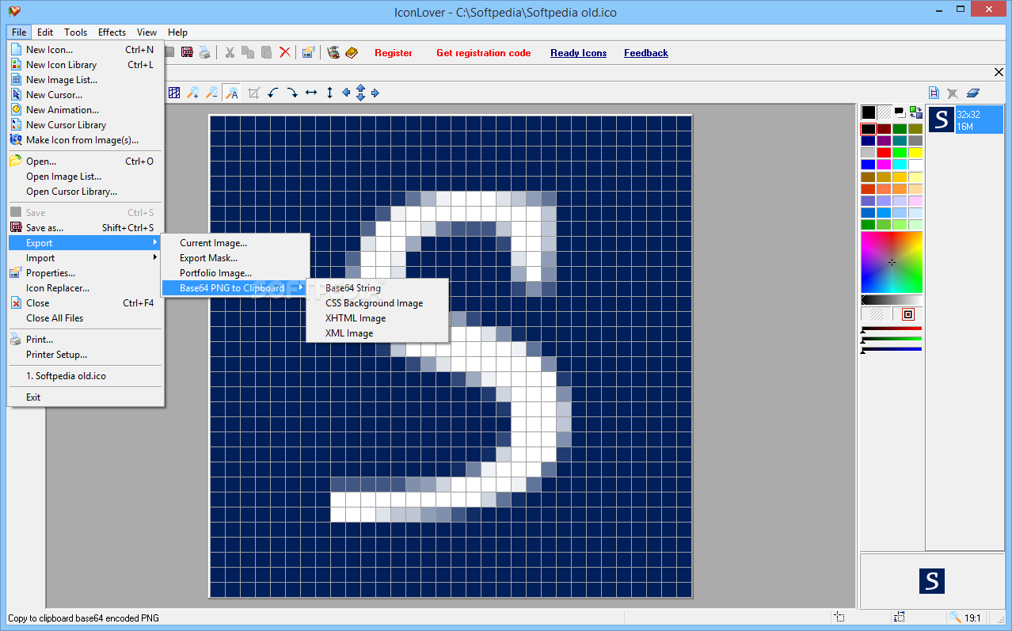1012x631 pixels.
Task: Click the Zoom Out magnifier icon
Action: (x=212, y=93)
